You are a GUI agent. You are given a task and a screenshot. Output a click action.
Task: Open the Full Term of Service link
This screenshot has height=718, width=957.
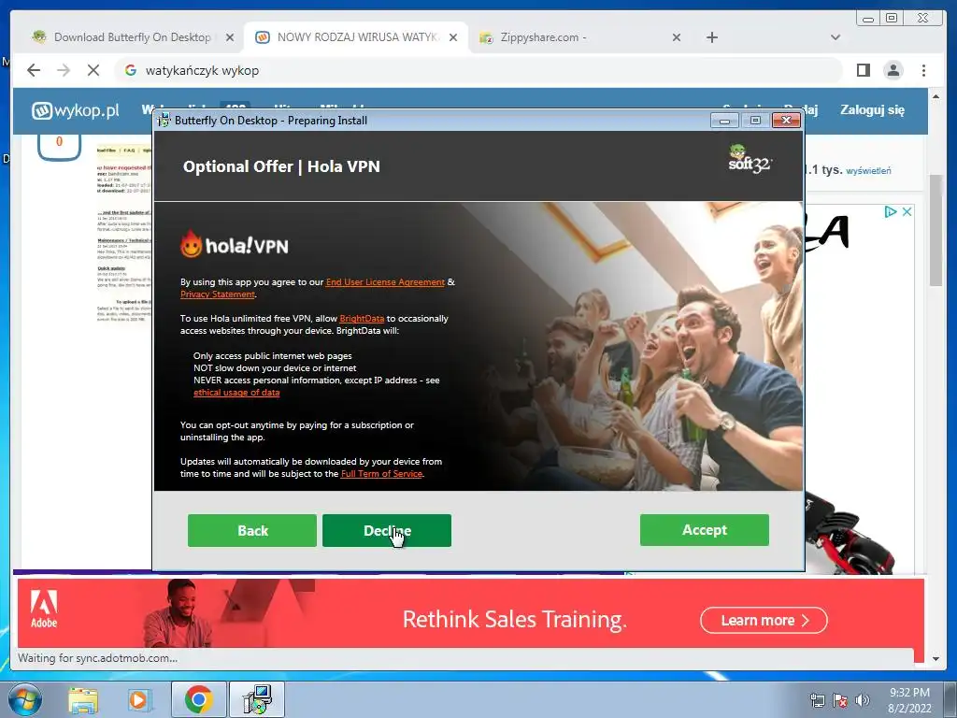381,474
